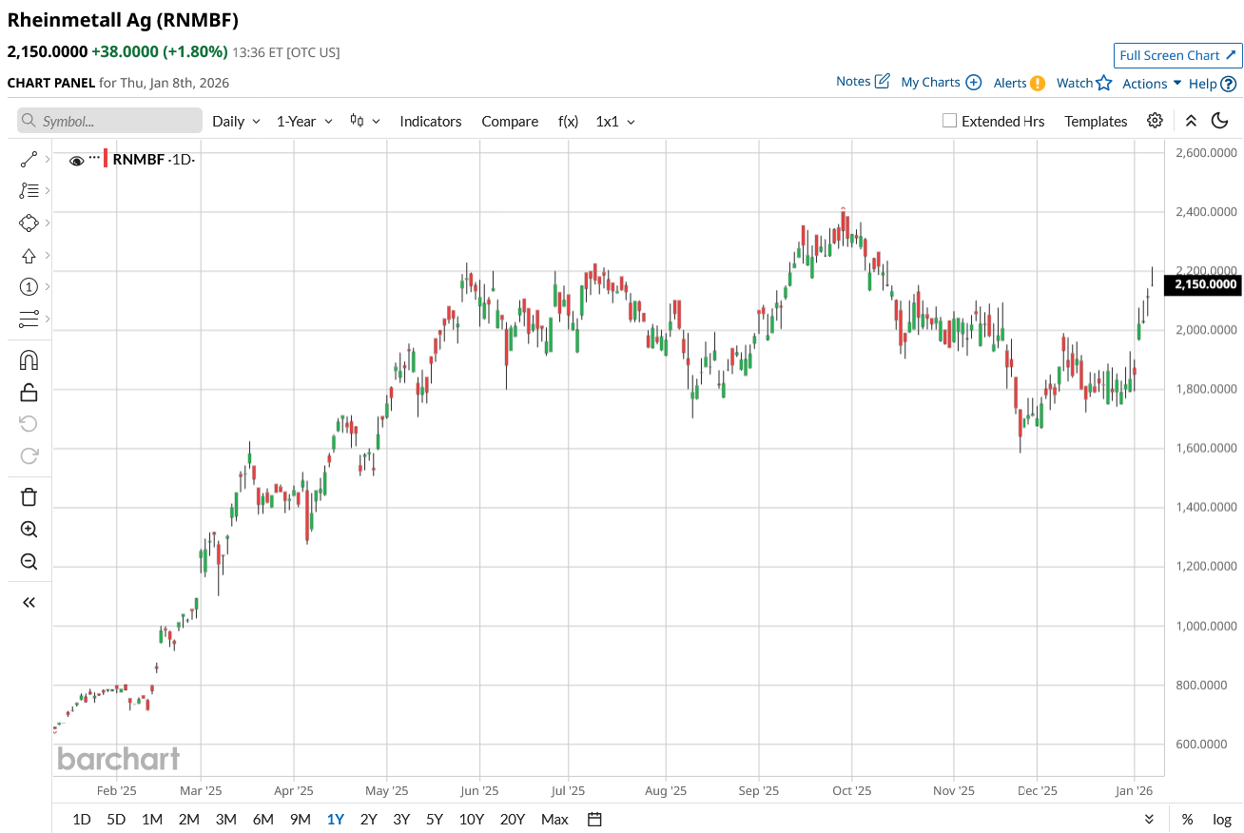Viewport: 1244px width, 833px height.
Task: Expand the 1-Year period dropdown
Action: (x=304, y=122)
